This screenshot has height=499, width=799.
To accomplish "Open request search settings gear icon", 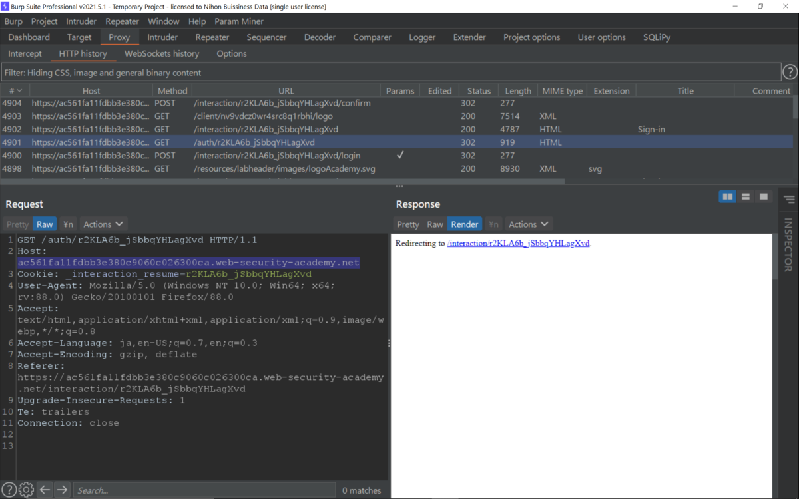I will [26, 490].
